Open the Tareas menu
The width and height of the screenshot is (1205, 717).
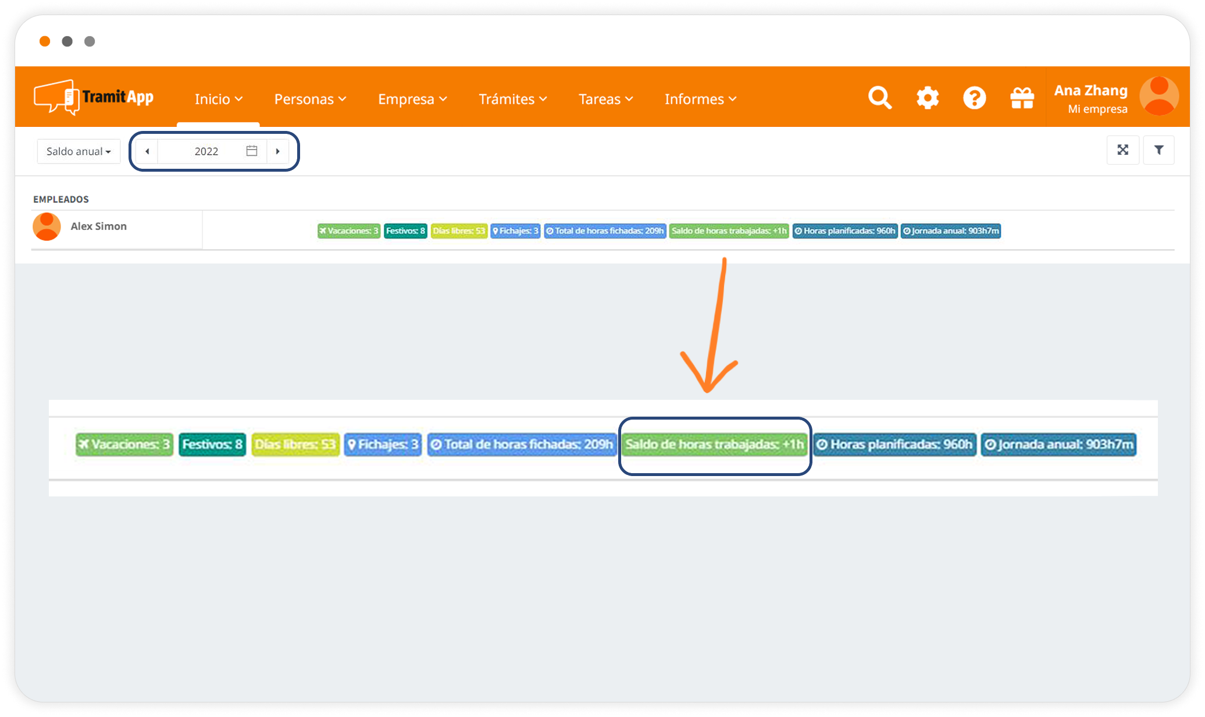[605, 100]
